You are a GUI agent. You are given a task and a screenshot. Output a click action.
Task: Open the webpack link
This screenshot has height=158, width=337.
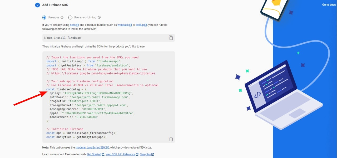tap(123, 25)
